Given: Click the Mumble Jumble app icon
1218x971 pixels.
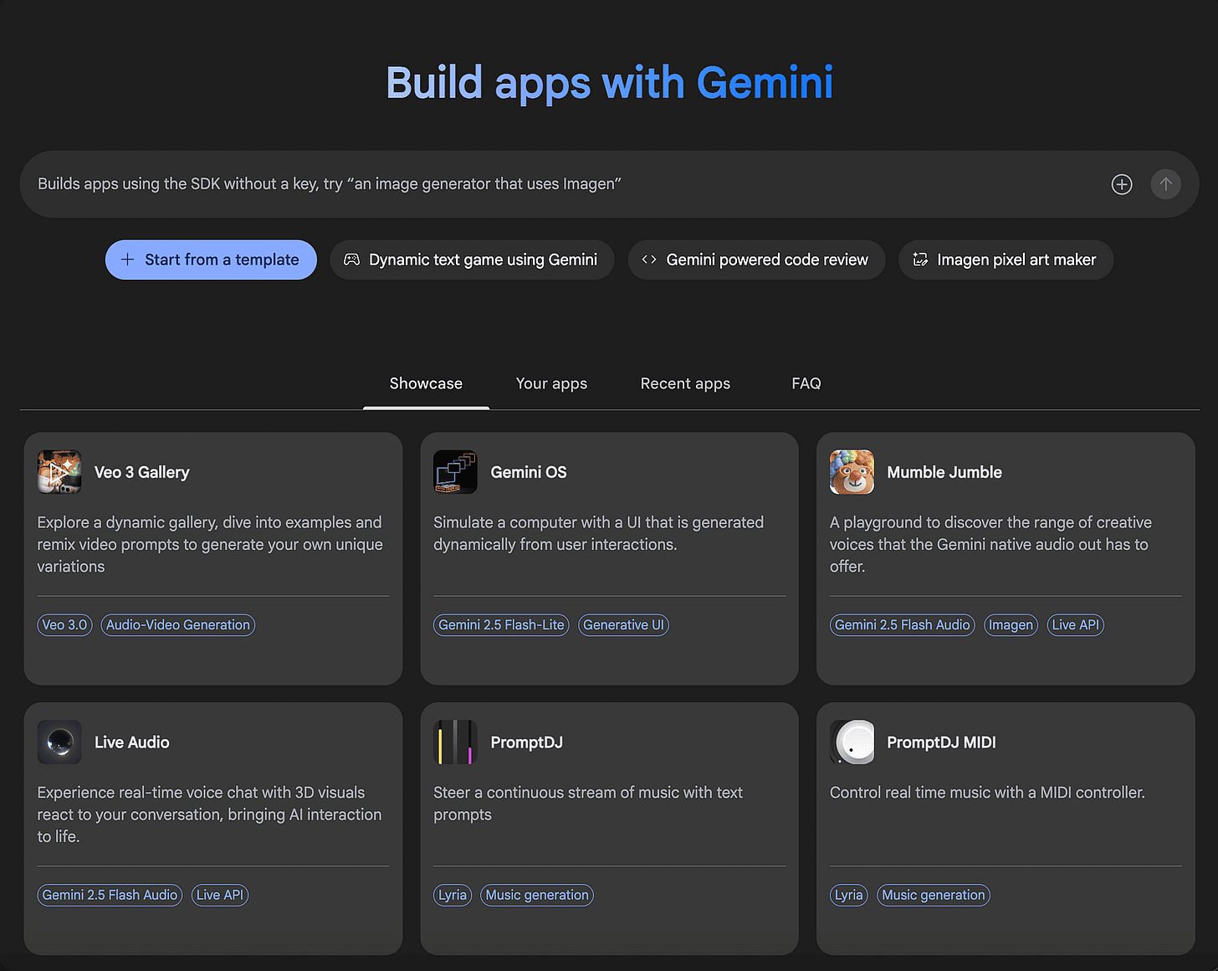Looking at the screenshot, I should click(x=852, y=472).
